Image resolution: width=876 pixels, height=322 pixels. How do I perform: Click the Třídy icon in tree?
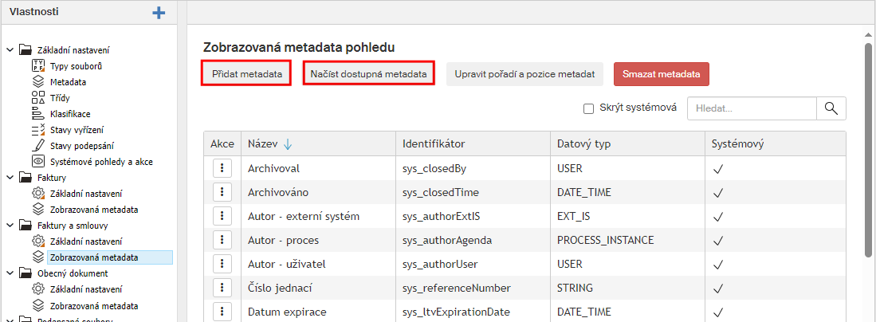38,97
